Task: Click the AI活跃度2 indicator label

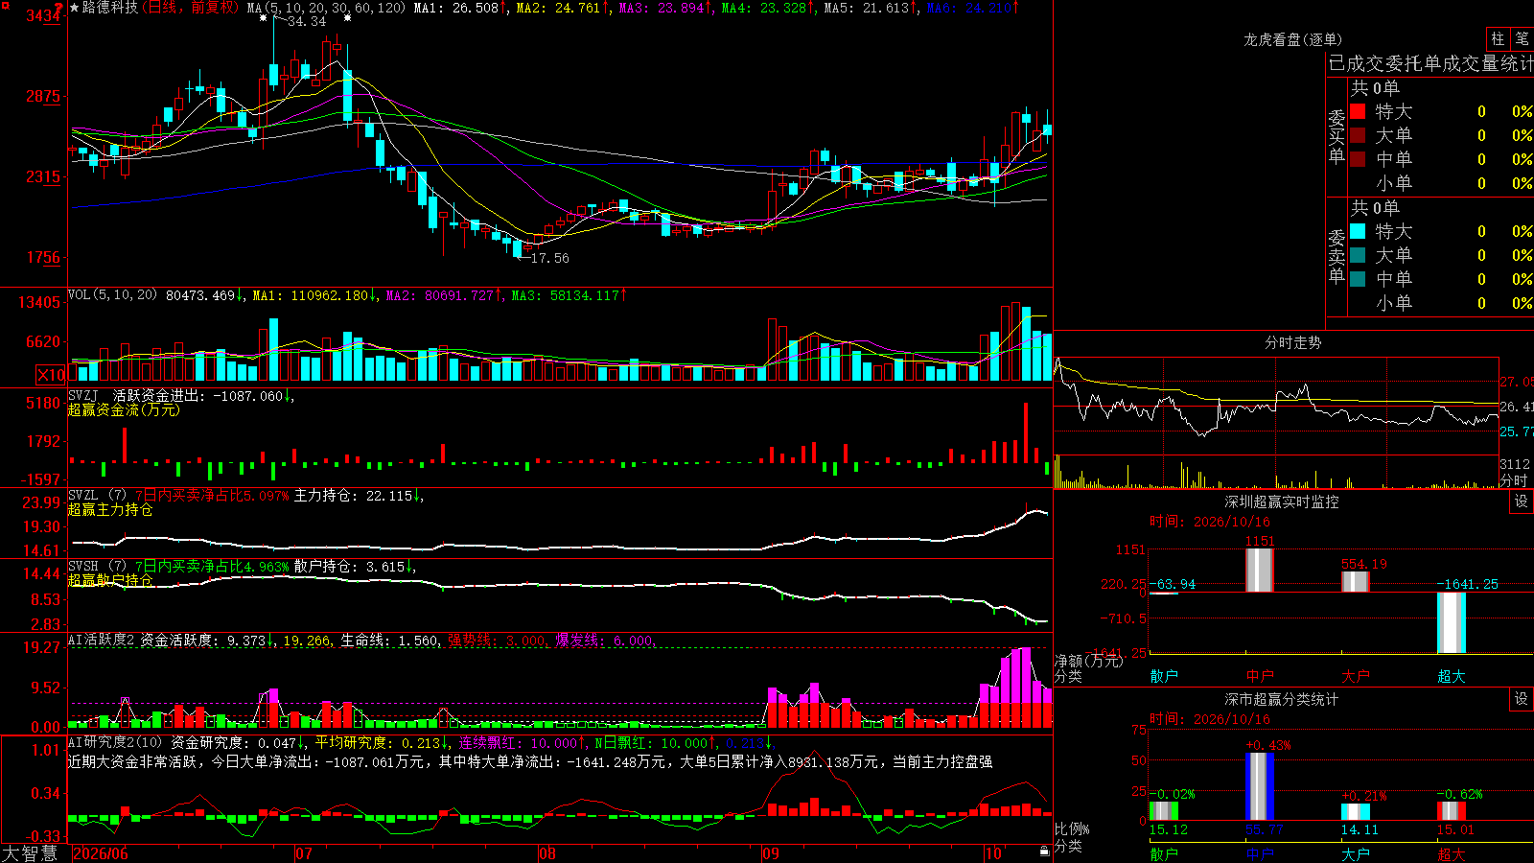Action: click(x=102, y=640)
